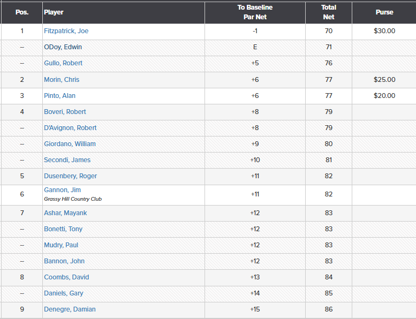Click the Player column header

54,12
